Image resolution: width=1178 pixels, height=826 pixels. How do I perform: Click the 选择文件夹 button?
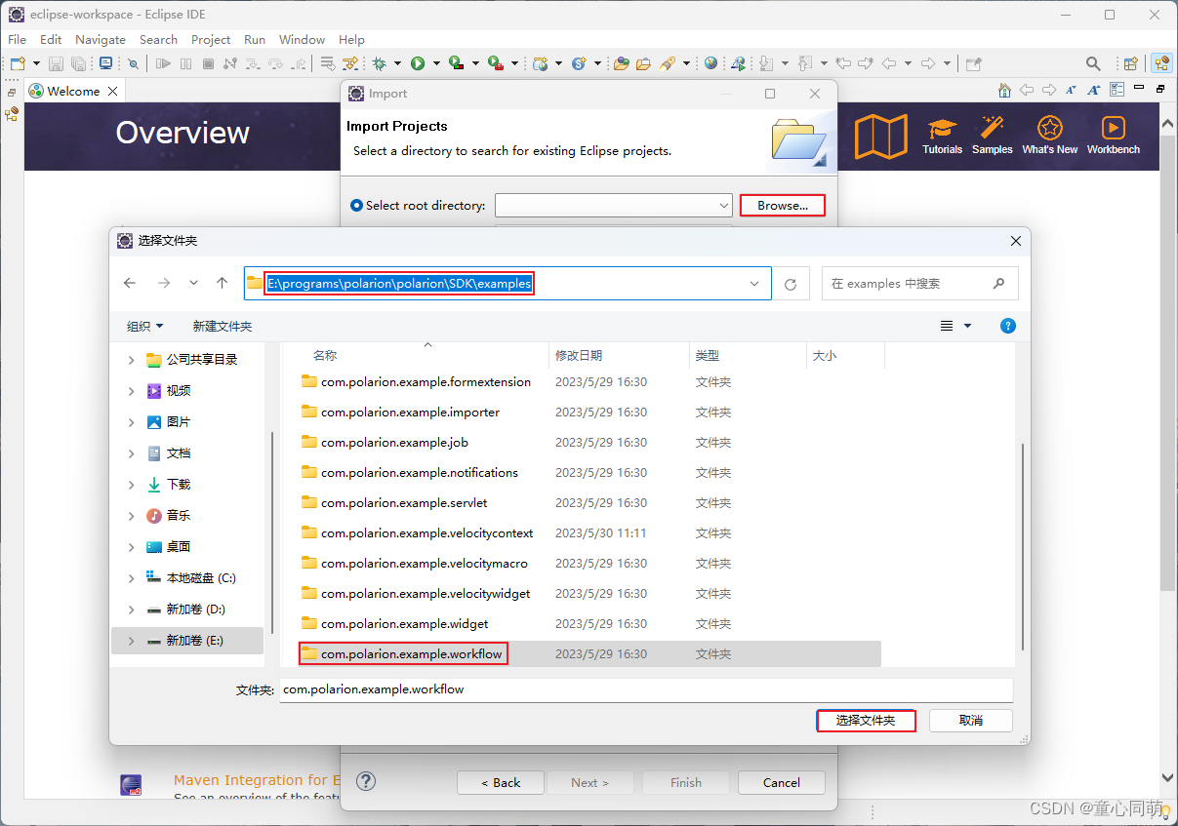pyautogui.click(x=866, y=721)
